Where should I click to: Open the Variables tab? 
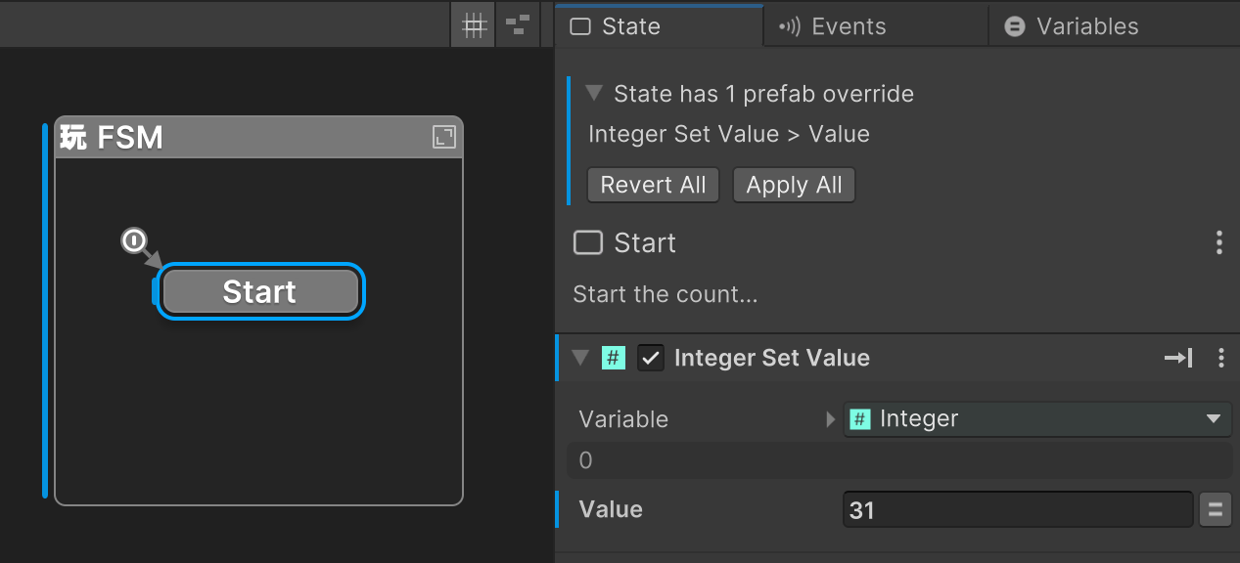point(1114,26)
